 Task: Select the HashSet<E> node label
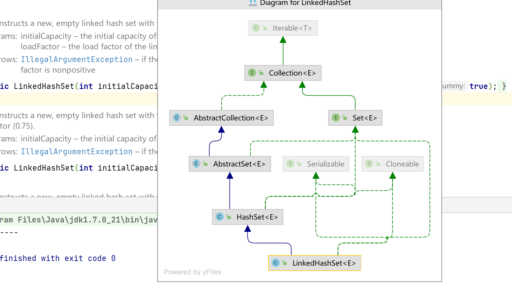[257, 217]
